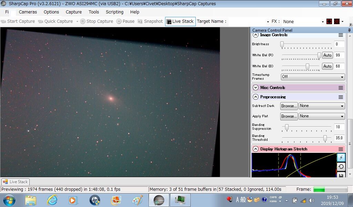353x207 pixels.
Task: Switch to the Live Stack tab
Action: point(16,182)
